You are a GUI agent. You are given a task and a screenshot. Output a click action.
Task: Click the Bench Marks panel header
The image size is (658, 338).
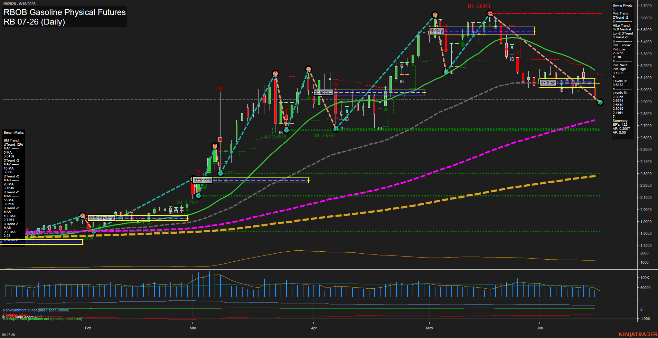click(14, 133)
